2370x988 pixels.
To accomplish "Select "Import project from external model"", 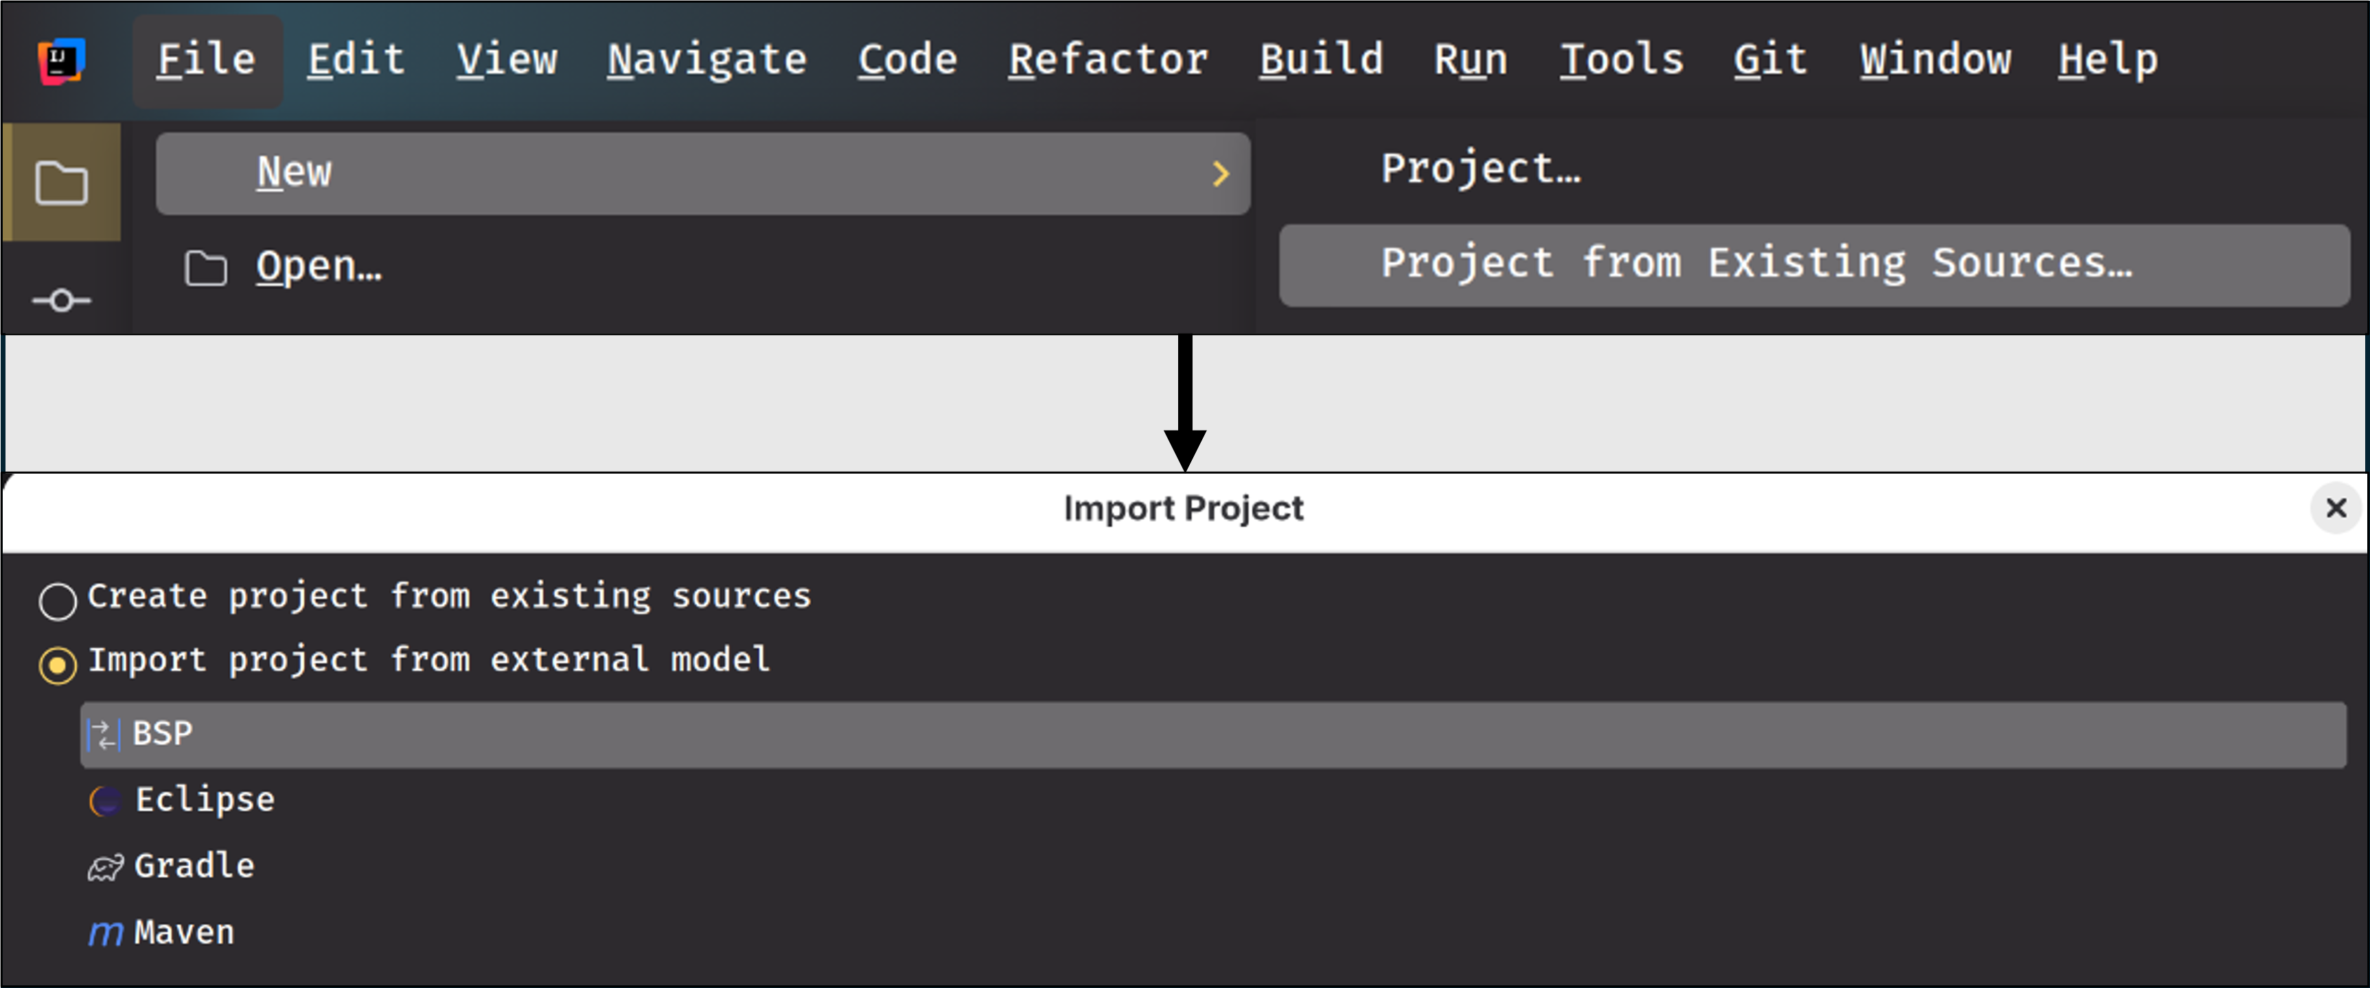I will coord(59,663).
